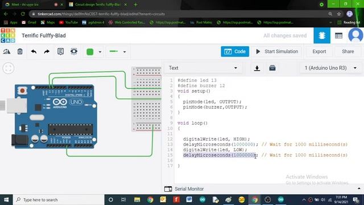Toggle notes visibility eye icon

click(x=74, y=51)
